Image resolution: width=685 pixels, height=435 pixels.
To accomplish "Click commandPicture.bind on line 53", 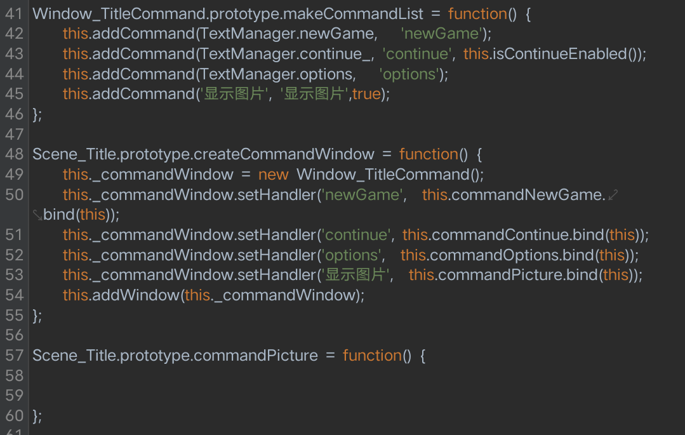I will 517,276.
